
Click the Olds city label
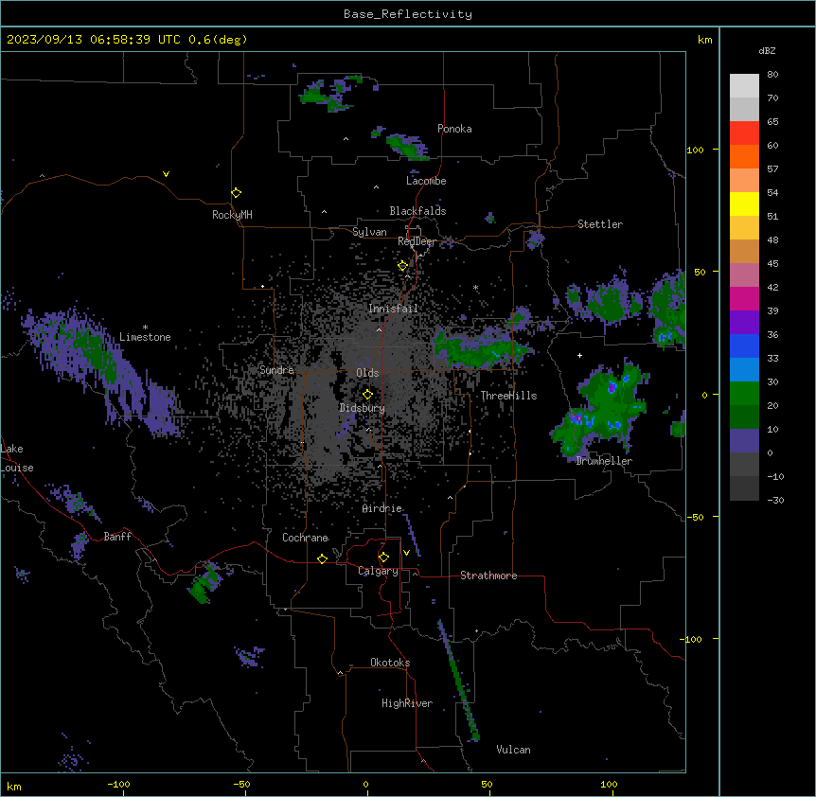coord(367,373)
